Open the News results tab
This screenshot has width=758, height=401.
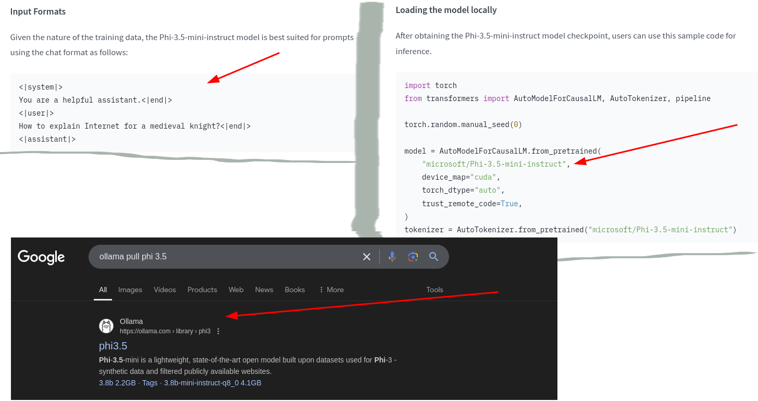pyautogui.click(x=264, y=290)
